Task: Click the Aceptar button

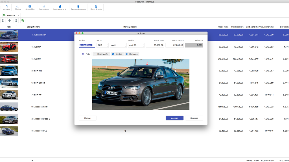Action: pos(174,118)
